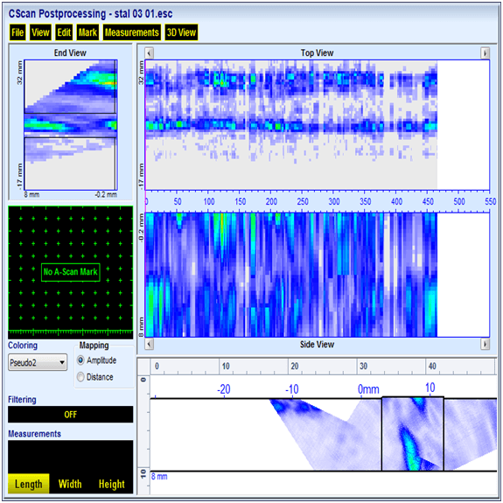The height and width of the screenshot is (503, 503).
Task: Open the 3D View menu
Action: (x=181, y=32)
